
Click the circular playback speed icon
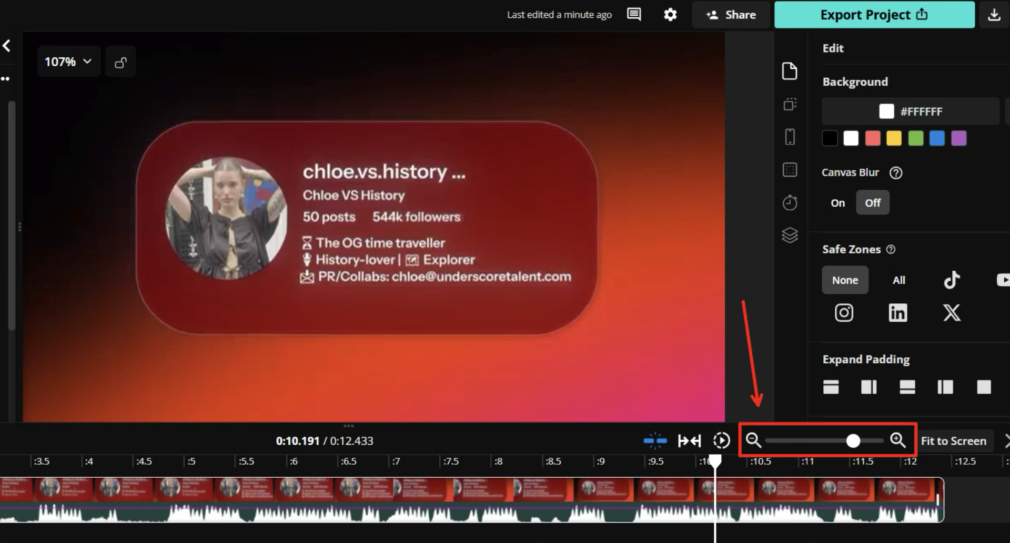pyautogui.click(x=722, y=440)
